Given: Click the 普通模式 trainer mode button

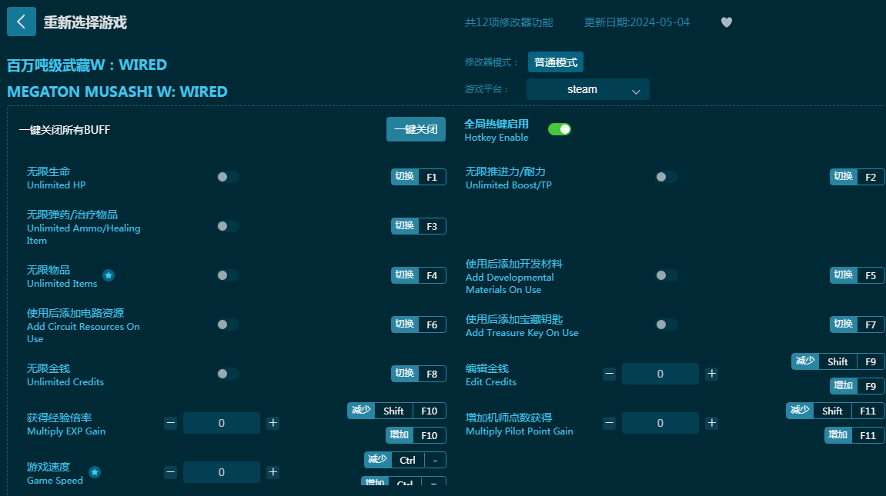Looking at the screenshot, I should point(556,62).
